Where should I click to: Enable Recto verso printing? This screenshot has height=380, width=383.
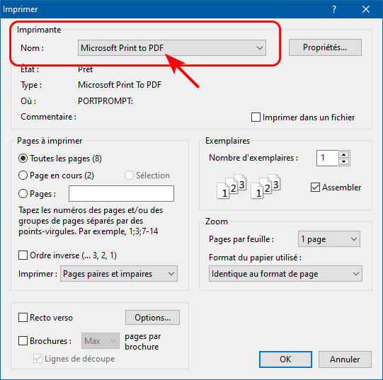coord(23,318)
